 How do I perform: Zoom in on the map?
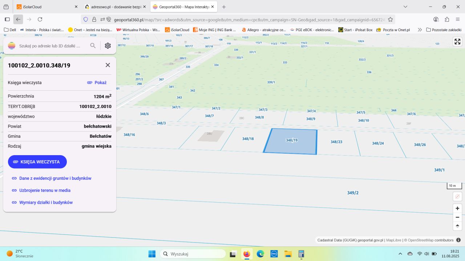coord(457,208)
